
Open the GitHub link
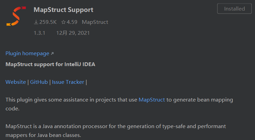point(39,82)
